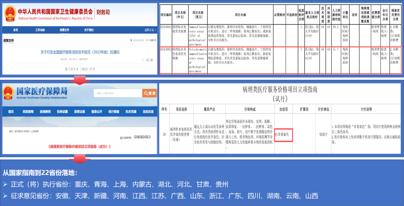This screenshot has width=404, height=206.
Task: Click the location pin icon in breadcrumb
Action: pyautogui.click(x=131, y=41)
